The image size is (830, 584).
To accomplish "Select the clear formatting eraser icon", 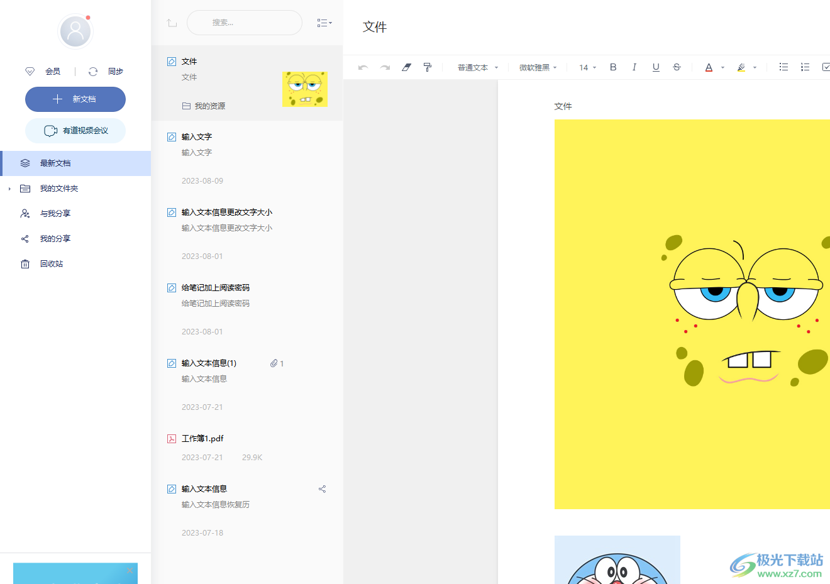I will pyautogui.click(x=406, y=67).
